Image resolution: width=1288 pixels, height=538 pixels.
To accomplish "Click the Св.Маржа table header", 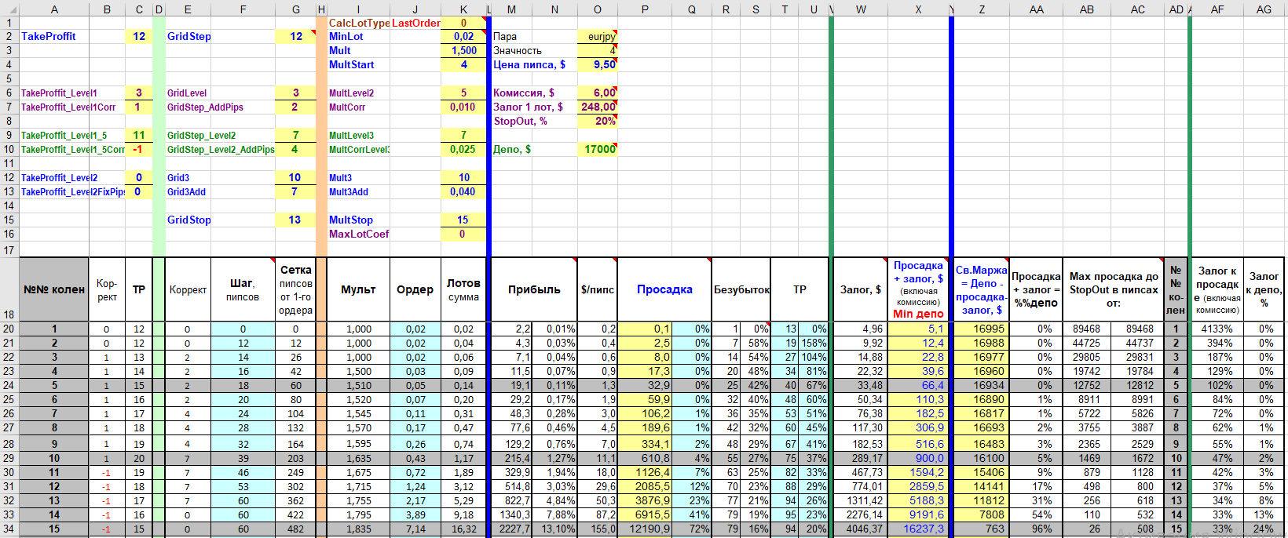I will click(982, 289).
